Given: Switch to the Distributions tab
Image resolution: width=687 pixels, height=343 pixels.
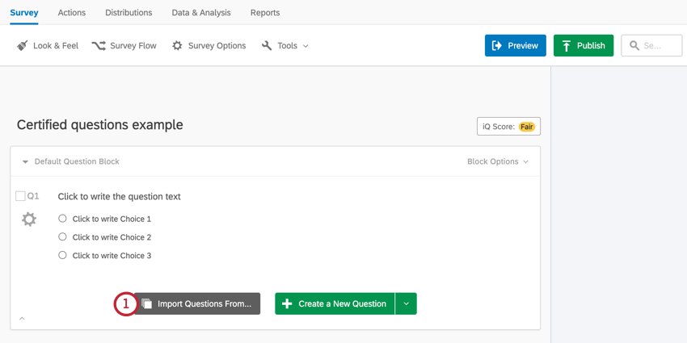Looking at the screenshot, I should click(x=129, y=13).
